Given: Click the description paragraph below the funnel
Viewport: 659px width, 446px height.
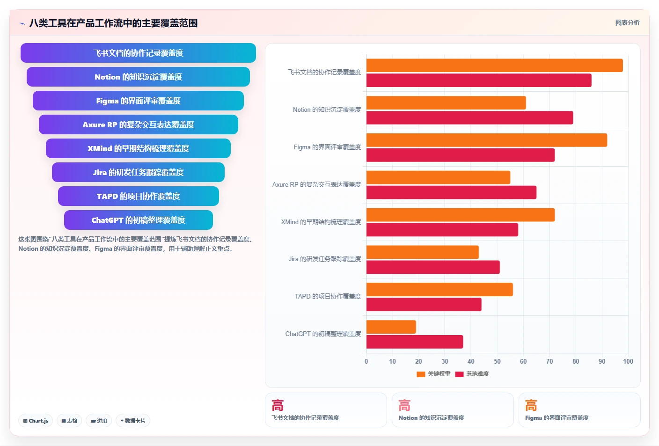Looking at the screenshot, I should 137,244.
